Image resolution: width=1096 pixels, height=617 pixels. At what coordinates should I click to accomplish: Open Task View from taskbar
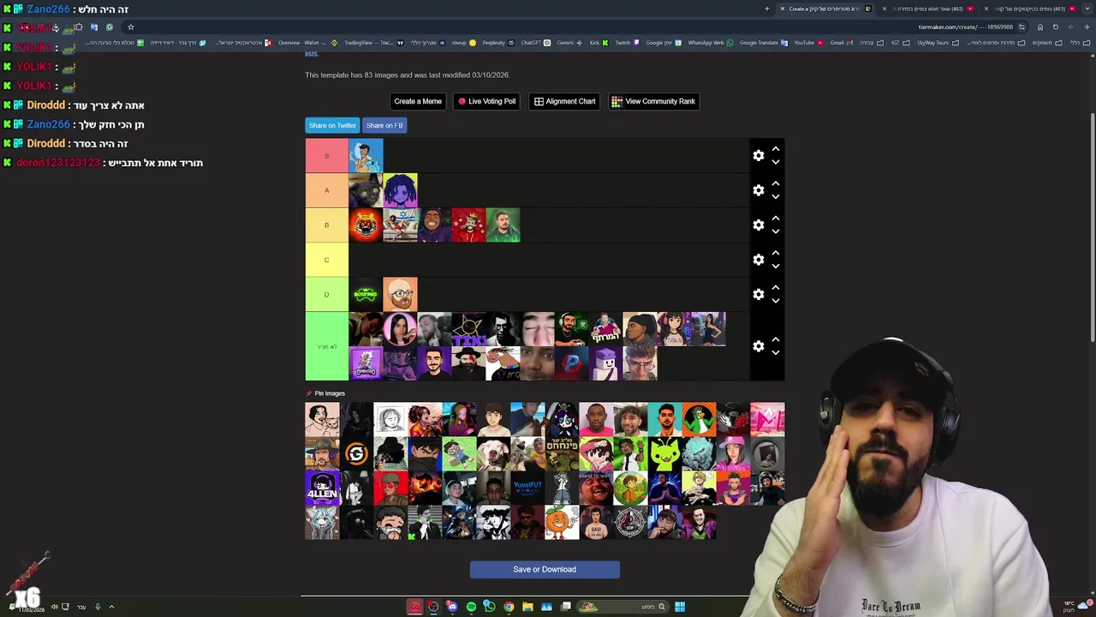(565, 607)
